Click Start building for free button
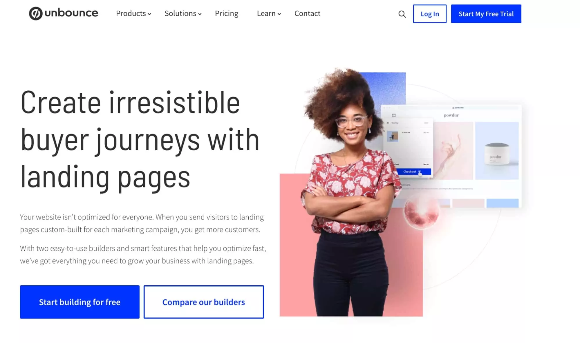Viewport: 580px width, 343px height. [x=80, y=302]
